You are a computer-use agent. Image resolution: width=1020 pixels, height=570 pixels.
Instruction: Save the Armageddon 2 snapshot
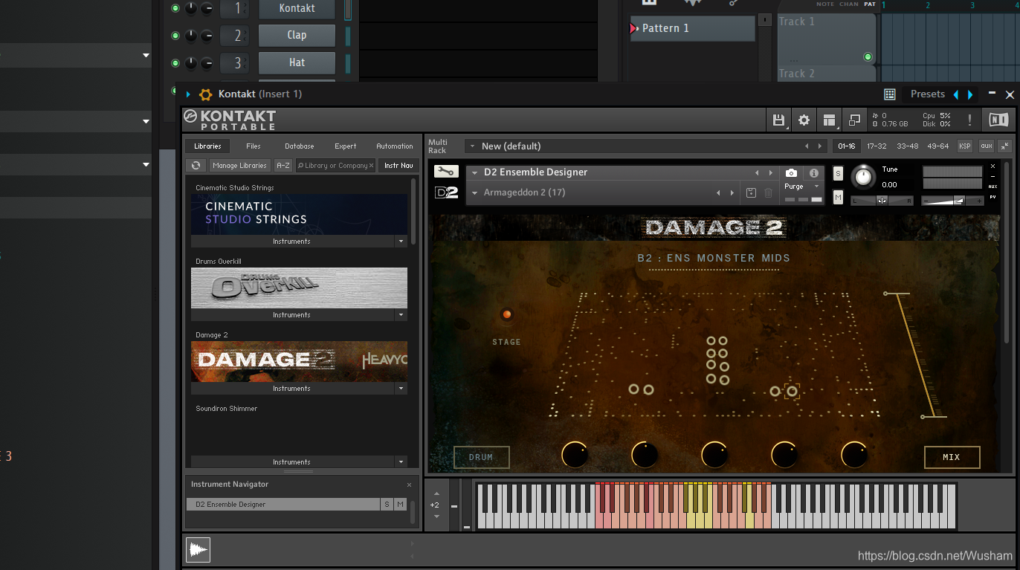point(751,192)
